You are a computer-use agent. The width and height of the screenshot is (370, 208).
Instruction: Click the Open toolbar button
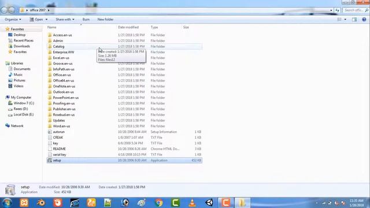tap(36, 19)
